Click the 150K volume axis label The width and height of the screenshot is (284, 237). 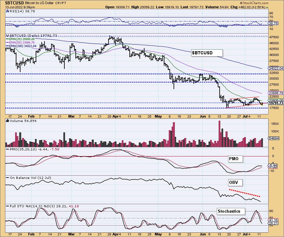click(275, 124)
